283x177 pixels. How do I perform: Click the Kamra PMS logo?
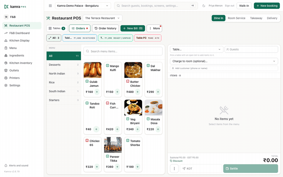tap(15, 7)
